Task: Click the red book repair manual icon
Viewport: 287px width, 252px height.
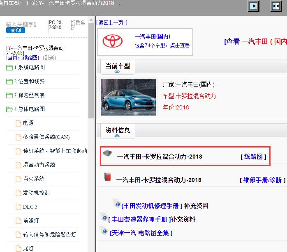Action: point(108,177)
